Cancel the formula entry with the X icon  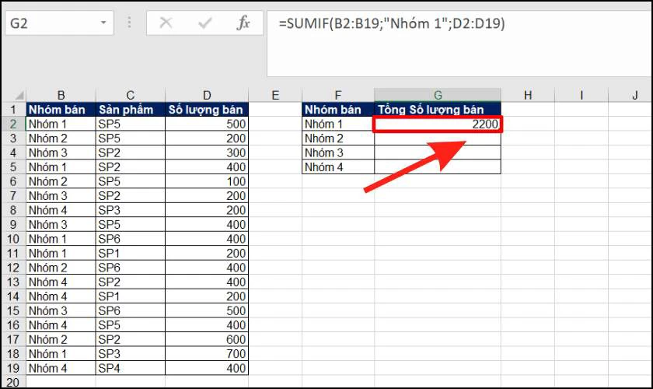pyautogui.click(x=166, y=23)
